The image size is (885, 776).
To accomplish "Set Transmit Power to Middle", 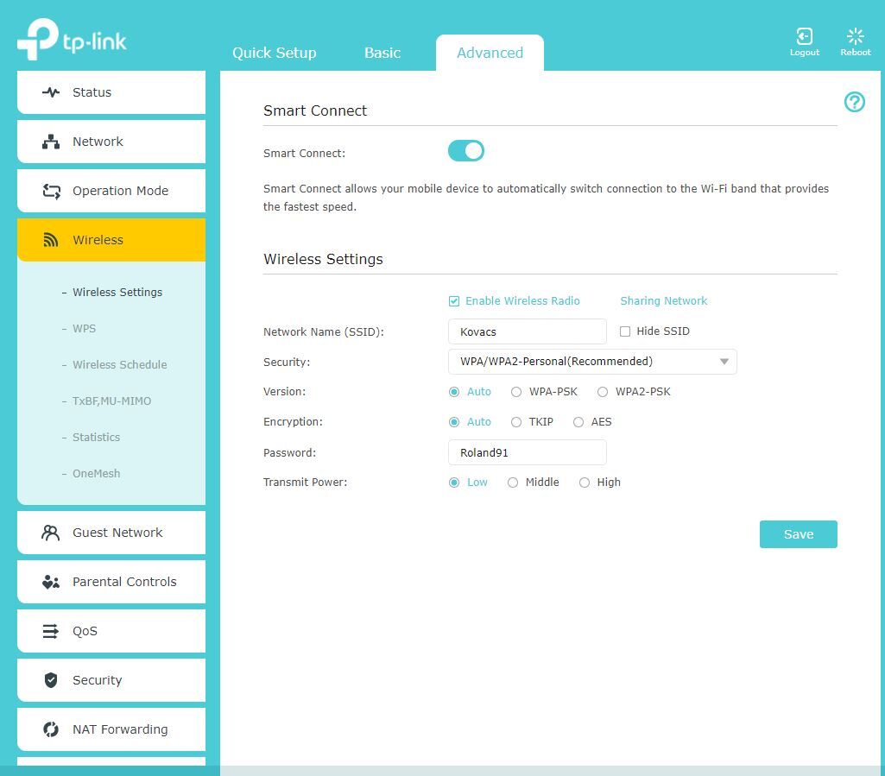I will coord(513,483).
